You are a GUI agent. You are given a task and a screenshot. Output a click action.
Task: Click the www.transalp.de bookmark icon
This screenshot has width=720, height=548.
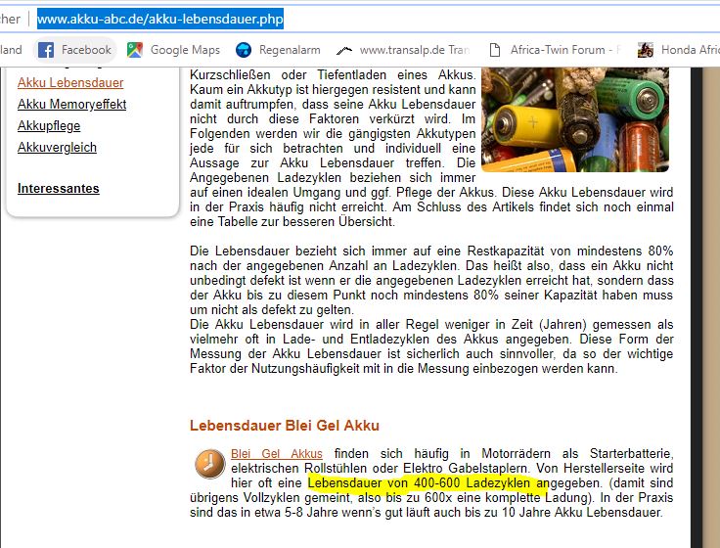pyautogui.click(x=343, y=50)
